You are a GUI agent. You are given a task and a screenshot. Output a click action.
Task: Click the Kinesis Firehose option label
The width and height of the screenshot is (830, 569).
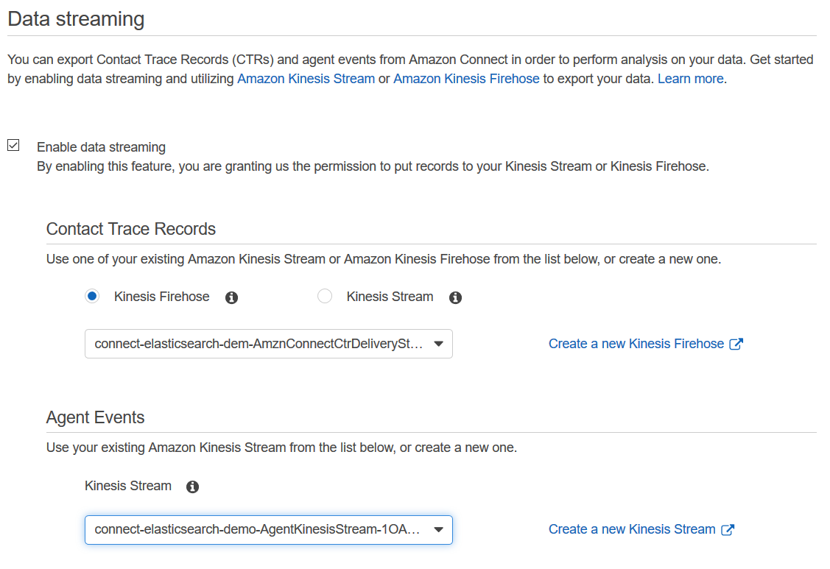161,297
